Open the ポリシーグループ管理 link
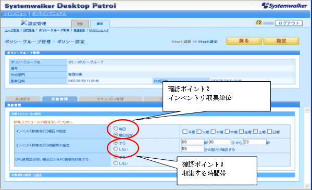312x190 pixels. click(54, 30)
